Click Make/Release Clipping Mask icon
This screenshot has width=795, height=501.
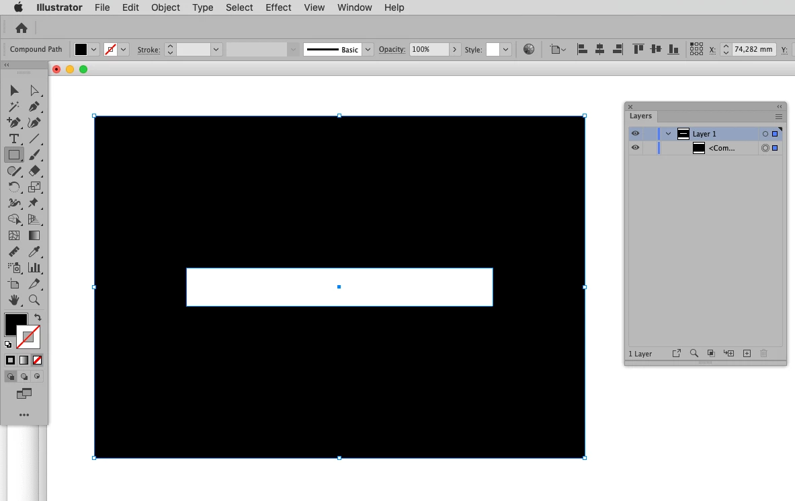(712, 353)
